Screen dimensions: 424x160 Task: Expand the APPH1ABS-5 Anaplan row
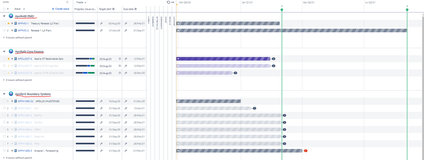click(12, 151)
